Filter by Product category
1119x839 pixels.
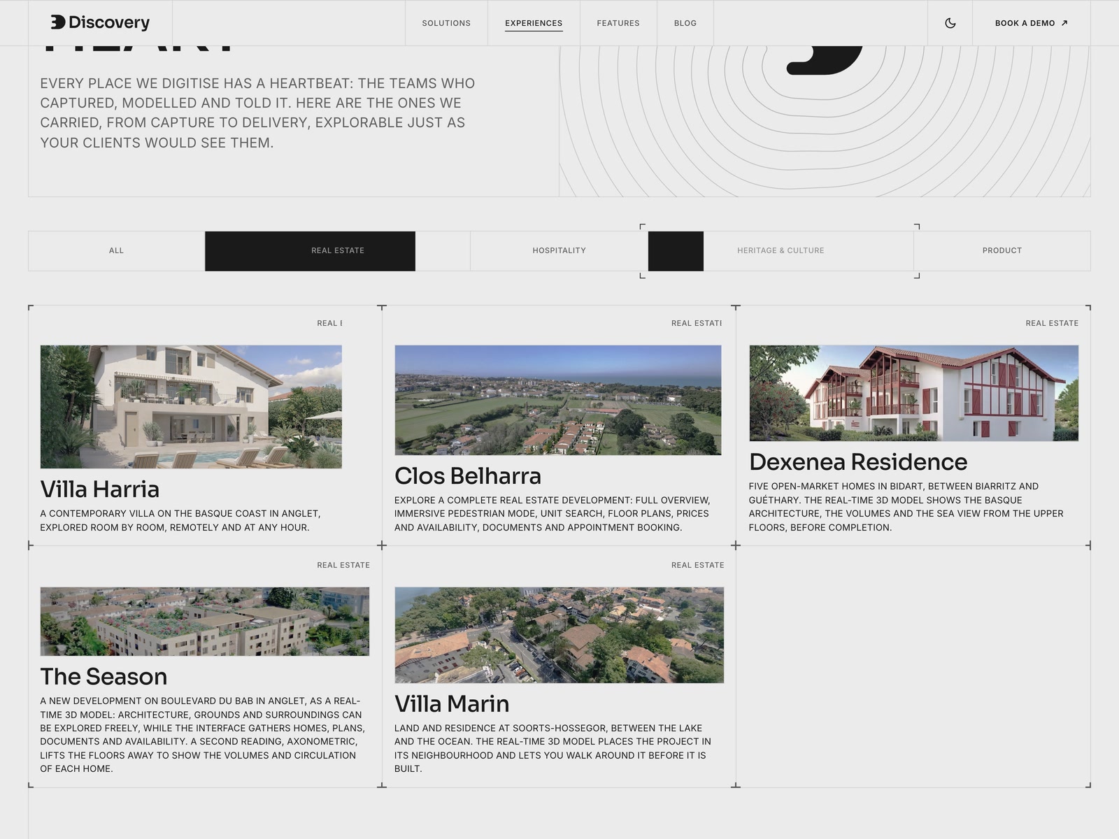pyautogui.click(x=1002, y=250)
